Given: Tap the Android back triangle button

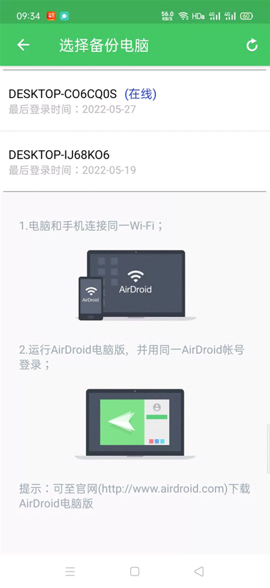Looking at the screenshot, I should click(199, 571).
